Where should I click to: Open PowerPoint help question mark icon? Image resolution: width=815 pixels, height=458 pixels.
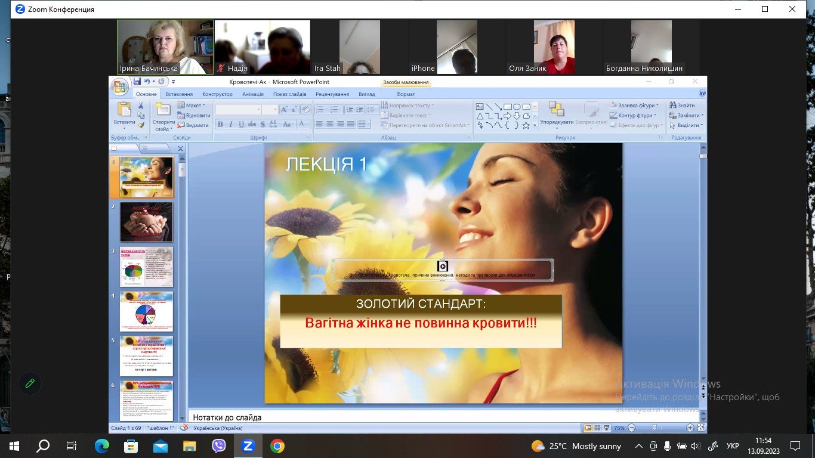pos(702,94)
